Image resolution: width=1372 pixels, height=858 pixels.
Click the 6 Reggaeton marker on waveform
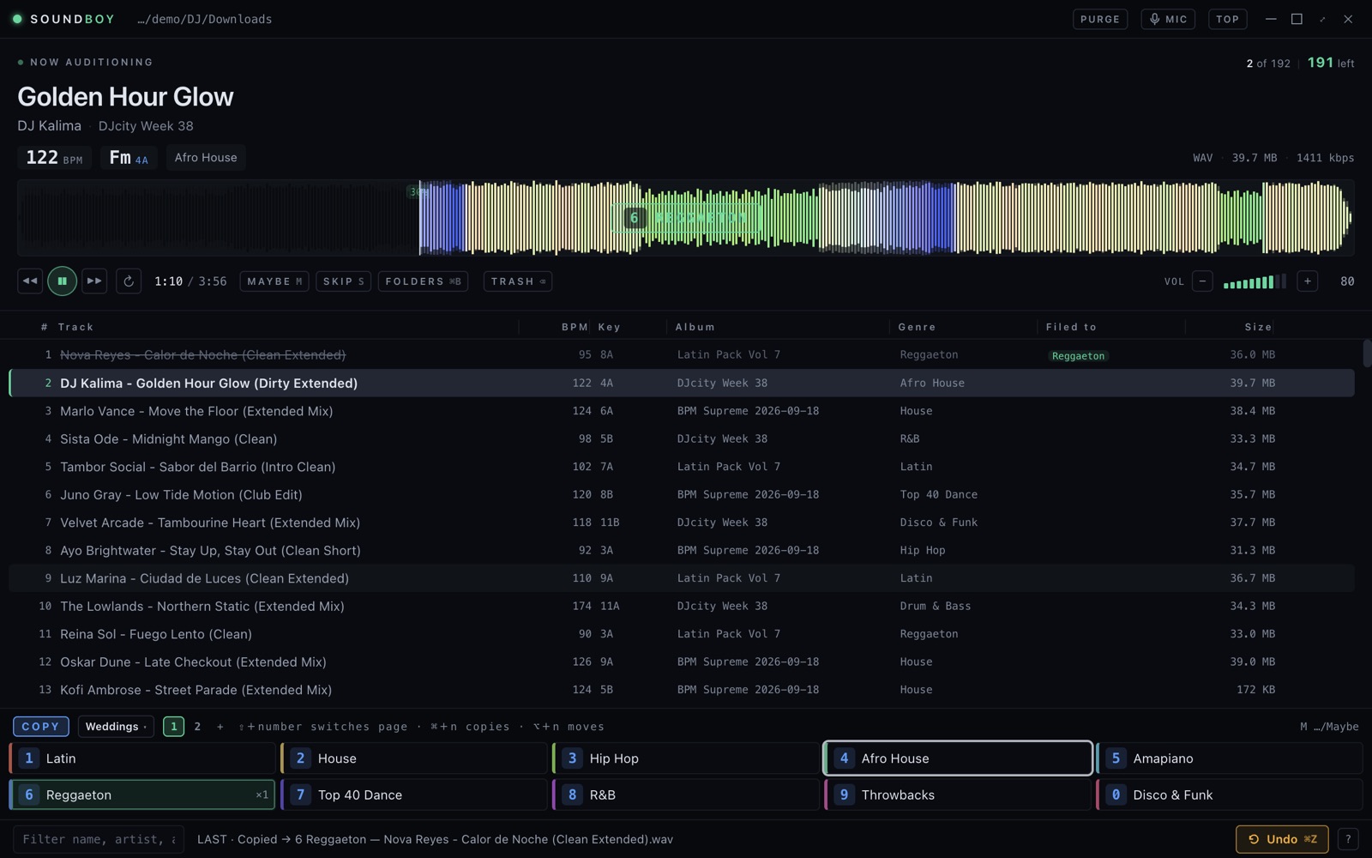click(x=686, y=218)
